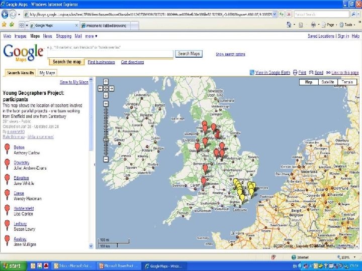The width and height of the screenshot is (362, 271).
Task: Pan the map up arrow
Action: [106, 82]
